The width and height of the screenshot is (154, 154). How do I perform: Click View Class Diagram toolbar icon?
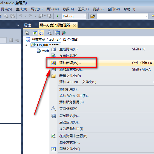49,33
